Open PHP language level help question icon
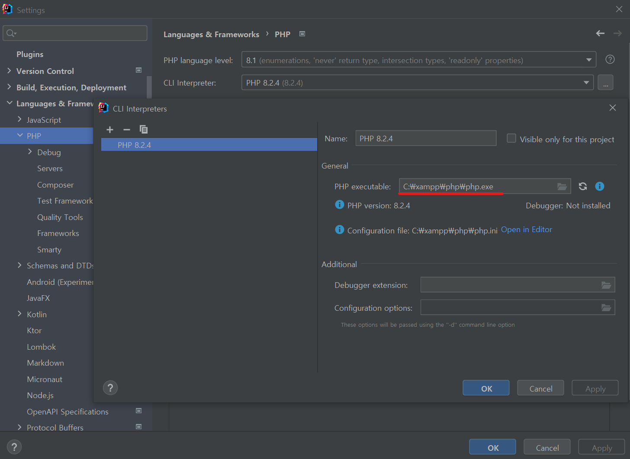630x459 pixels. [x=610, y=60]
